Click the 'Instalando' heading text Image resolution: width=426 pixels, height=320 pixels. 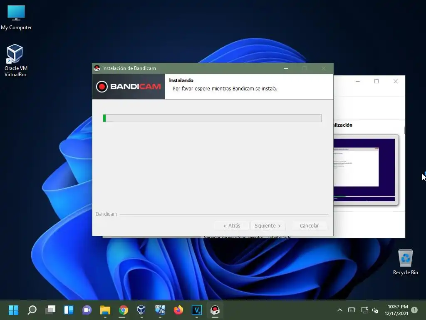click(x=181, y=80)
